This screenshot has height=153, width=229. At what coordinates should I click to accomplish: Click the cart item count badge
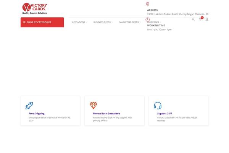point(202,18)
